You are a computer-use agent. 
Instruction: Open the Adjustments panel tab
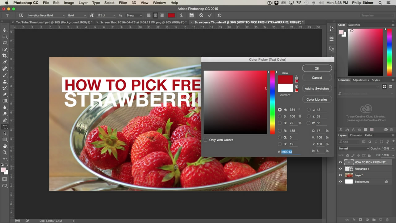coord(361,80)
